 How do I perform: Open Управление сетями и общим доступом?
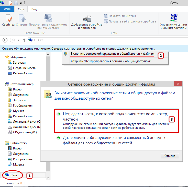(x=173, y=22)
